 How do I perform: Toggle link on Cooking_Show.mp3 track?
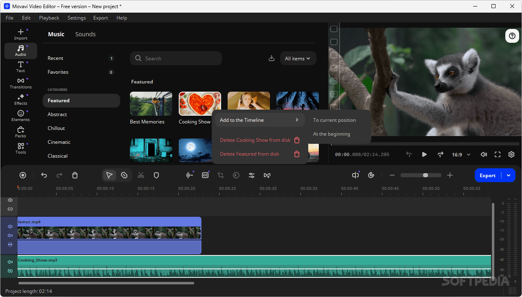point(10,271)
